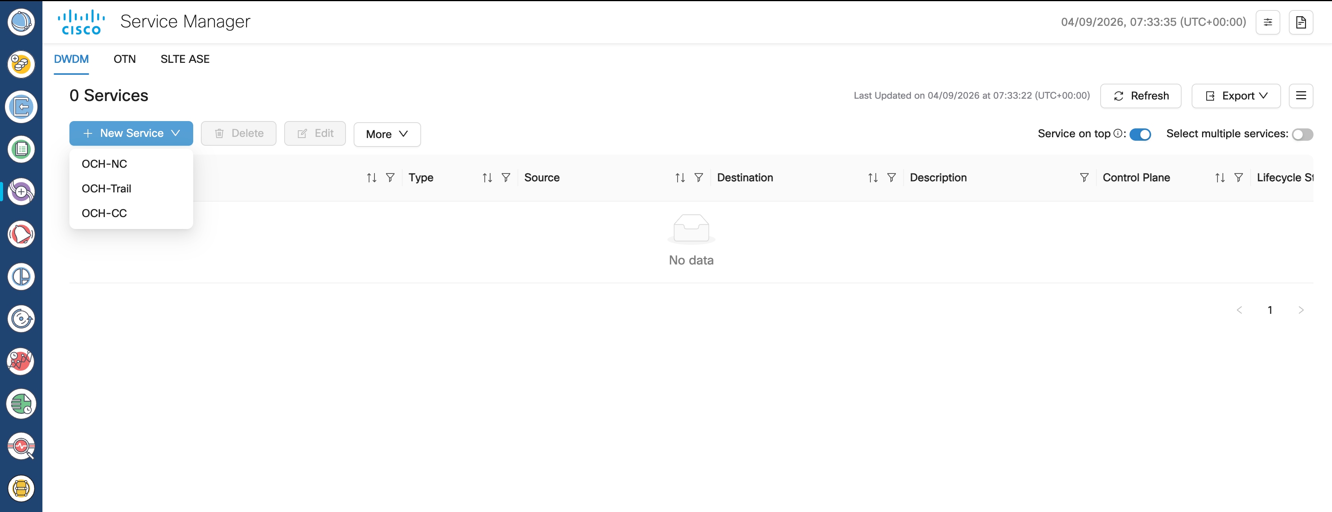Open the green document list sidebar icon
Viewport: 1332px width, 512px height.
(x=21, y=150)
